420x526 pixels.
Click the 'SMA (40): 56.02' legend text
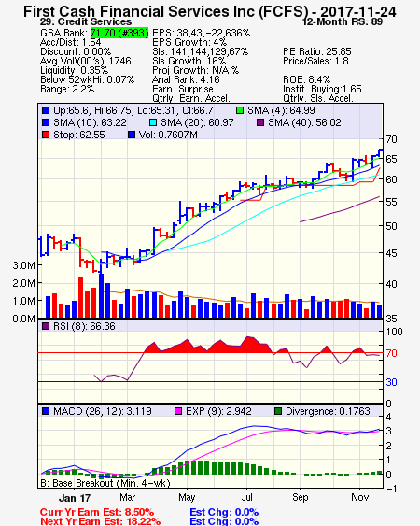(x=304, y=122)
